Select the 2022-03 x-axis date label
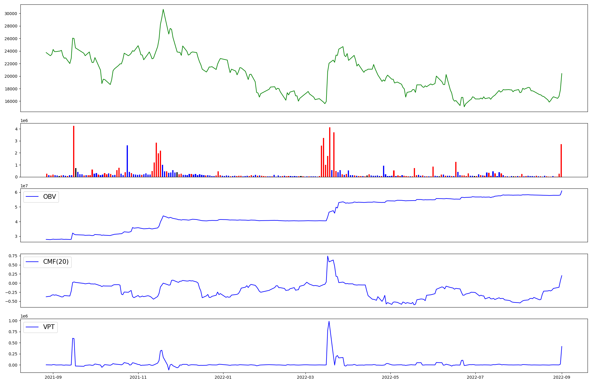Viewport: 592px width, 384px height. coord(305,377)
